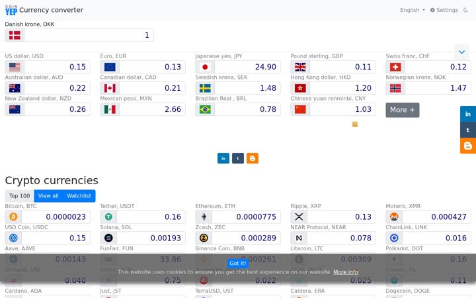Click the CoinYEP logo
476x298 pixels.
[11, 11]
